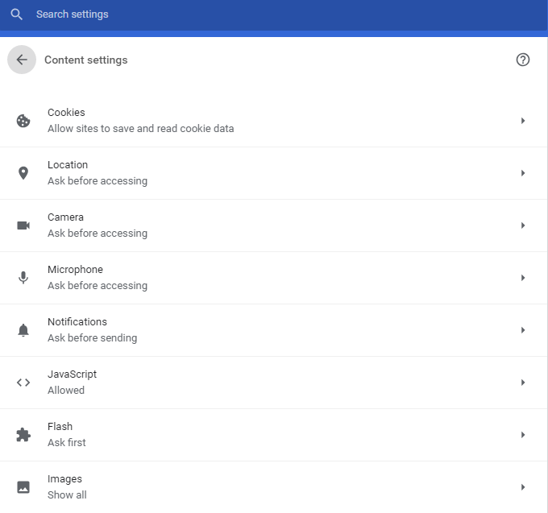Open JavaScript settings entry
The image size is (548, 513).
pyautogui.click(x=274, y=383)
